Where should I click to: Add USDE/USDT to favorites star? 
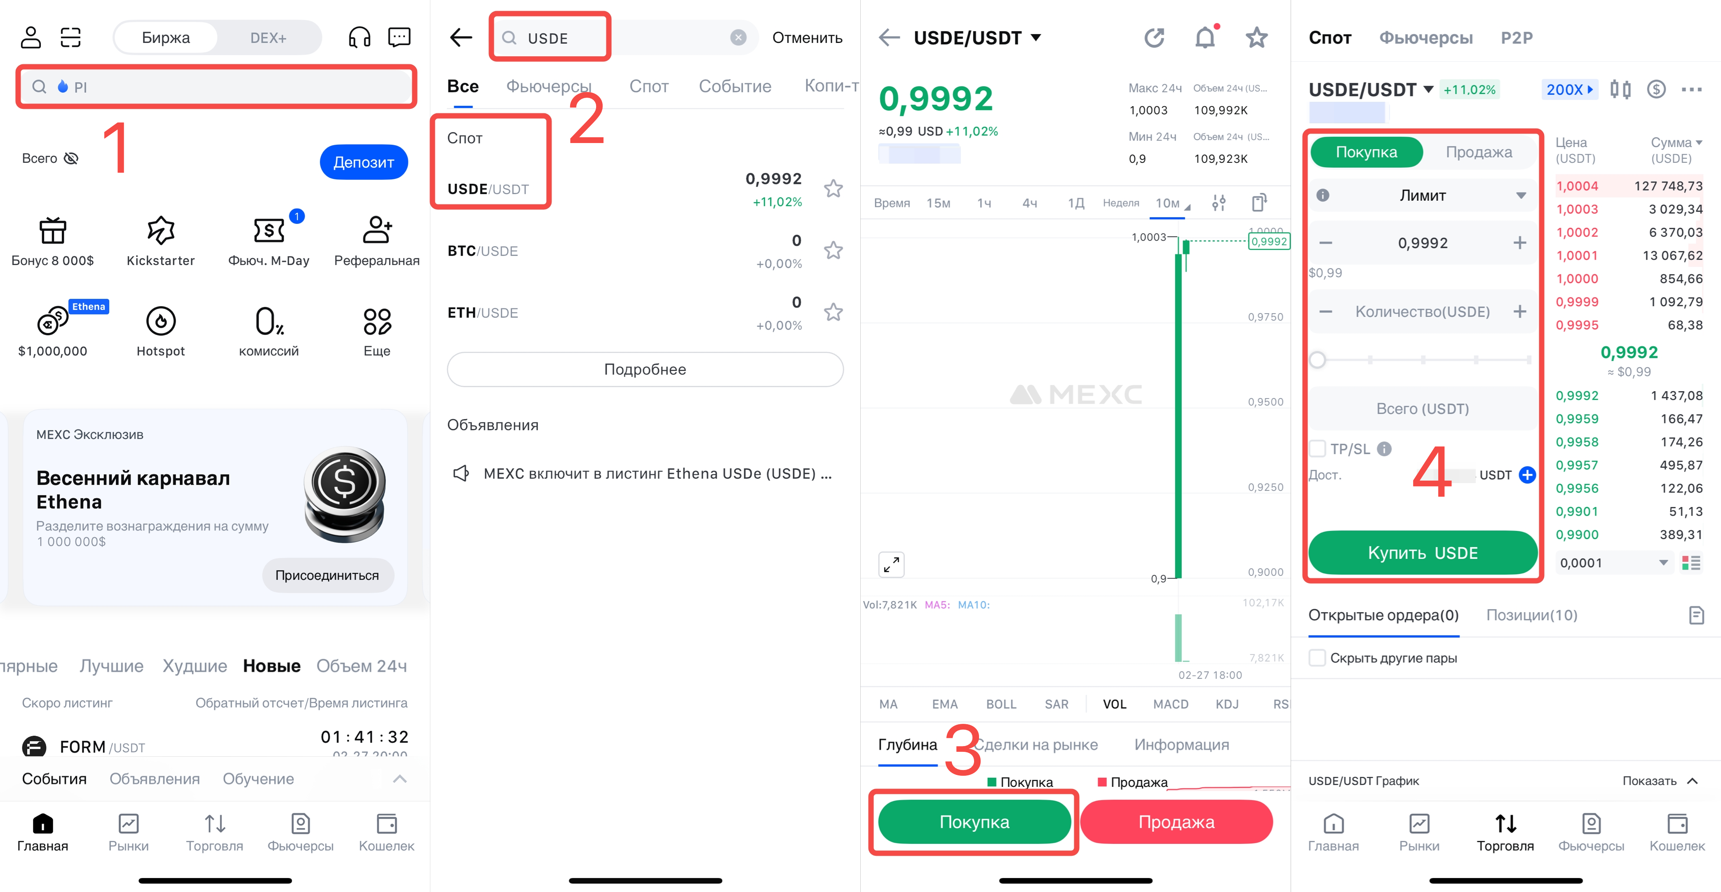pyautogui.click(x=1256, y=38)
